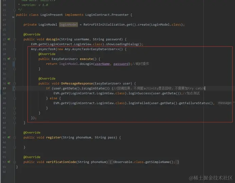Click the OnMessageResponse method name
The height and width of the screenshot is (183, 235).
tap(77, 84)
